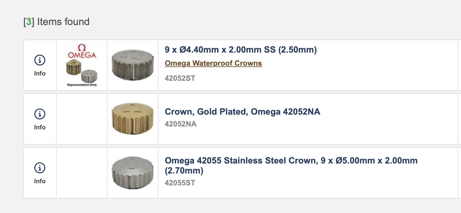This screenshot has height=213, width=461.
Task: Open the Info icon for gold plated crown
Action: click(40, 114)
